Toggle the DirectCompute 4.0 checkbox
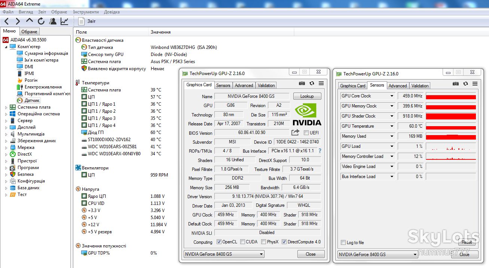 [x=284, y=242]
